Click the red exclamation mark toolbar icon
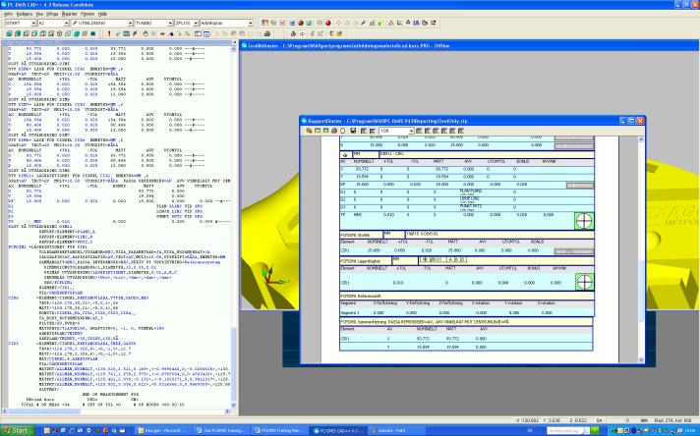This screenshot has height=436, width=700. click(109, 34)
